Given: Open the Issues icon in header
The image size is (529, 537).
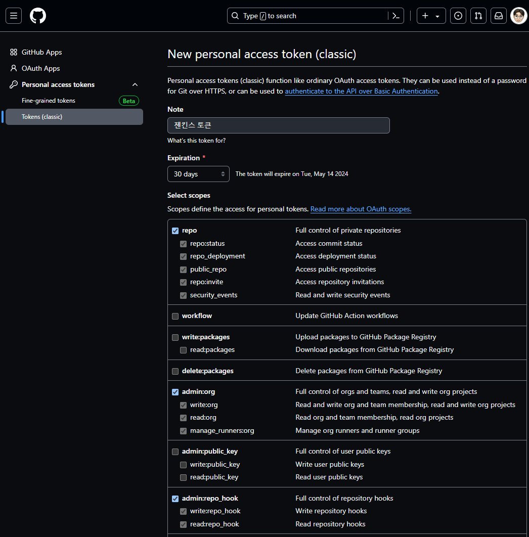Looking at the screenshot, I should coord(458,16).
